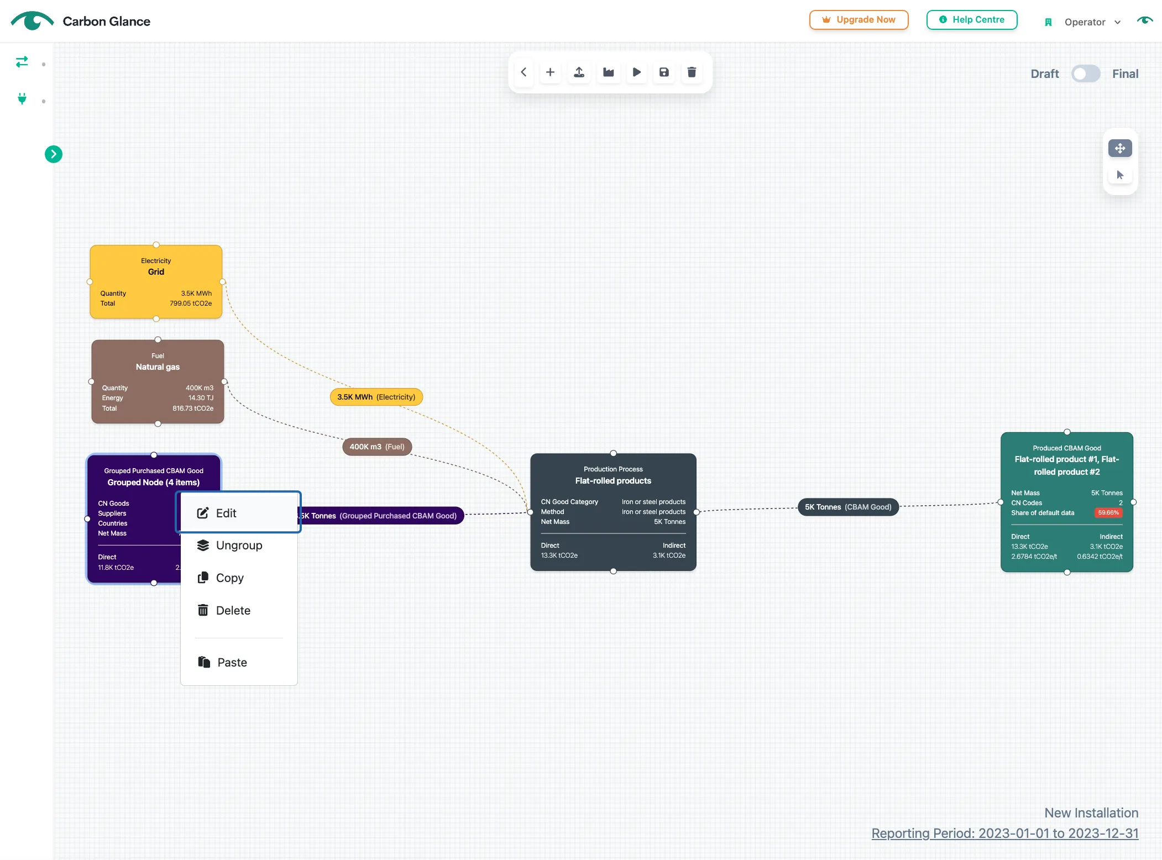Run the calculation with the play button
This screenshot has width=1162, height=860.
coord(636,72)
